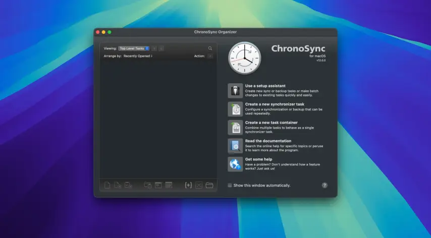Click the Get some help globe icon
431x238 pixels.
point(235,164)
